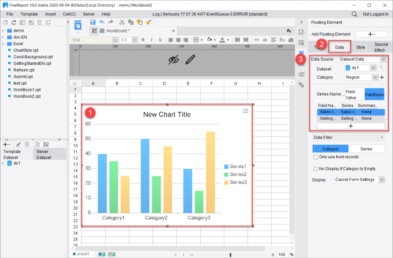This screenshot has width=393, height=258.
Task: Click the pencil edit icon above spreadsheet
Action: (190, 59)
